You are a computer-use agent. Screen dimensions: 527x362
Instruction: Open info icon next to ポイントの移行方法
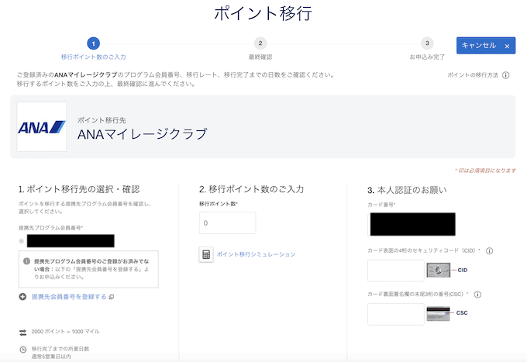505,75
